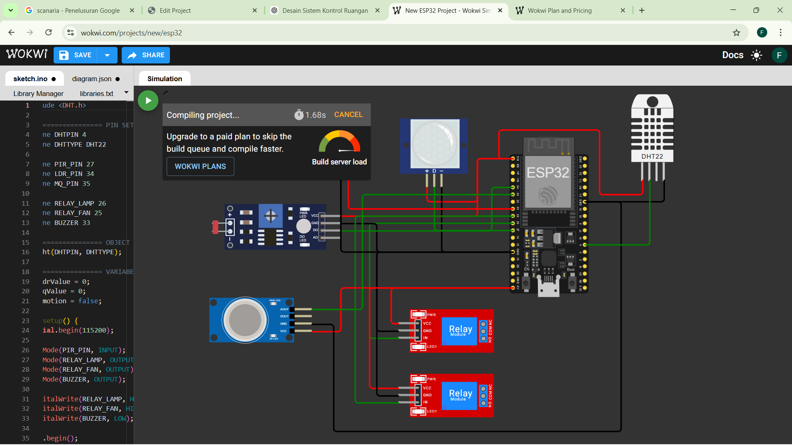Viewport: 792px width, 445px height.
Task: Expand the editor file tabs dropdown arrow
Action: click(x=126, y=93)
